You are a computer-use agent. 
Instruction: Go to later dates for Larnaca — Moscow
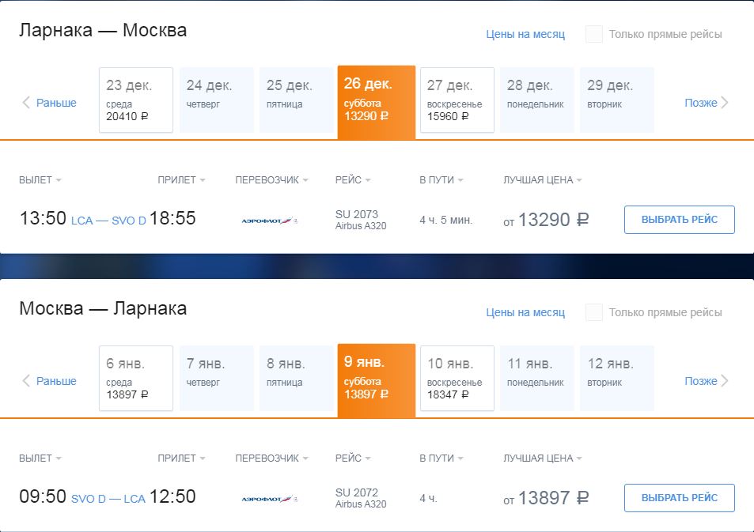[707, 103]
